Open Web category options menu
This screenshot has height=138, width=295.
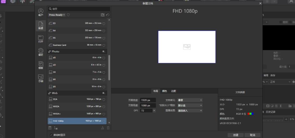[x=104, y=93]
